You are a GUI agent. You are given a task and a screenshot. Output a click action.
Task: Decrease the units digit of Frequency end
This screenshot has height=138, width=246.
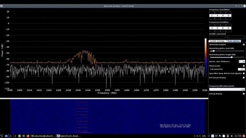click(x=228, y=31)
